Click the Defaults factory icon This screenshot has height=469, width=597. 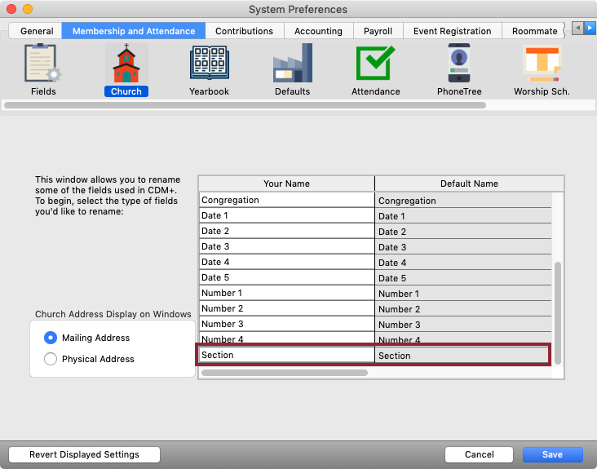click(292, 64)
